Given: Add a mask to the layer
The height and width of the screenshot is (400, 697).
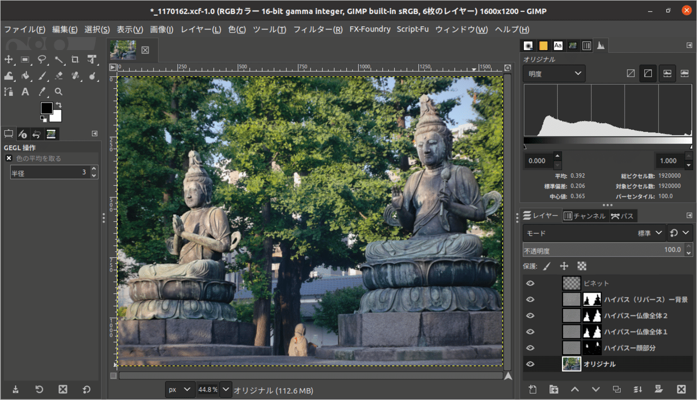Looking at the screenshot, I should pos(659,389).
